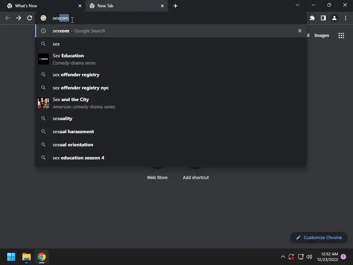Image resolution: width=353 pixels, height=265 pixels.
Task: Open the network tray icon
Action: (x=301, y=257)
